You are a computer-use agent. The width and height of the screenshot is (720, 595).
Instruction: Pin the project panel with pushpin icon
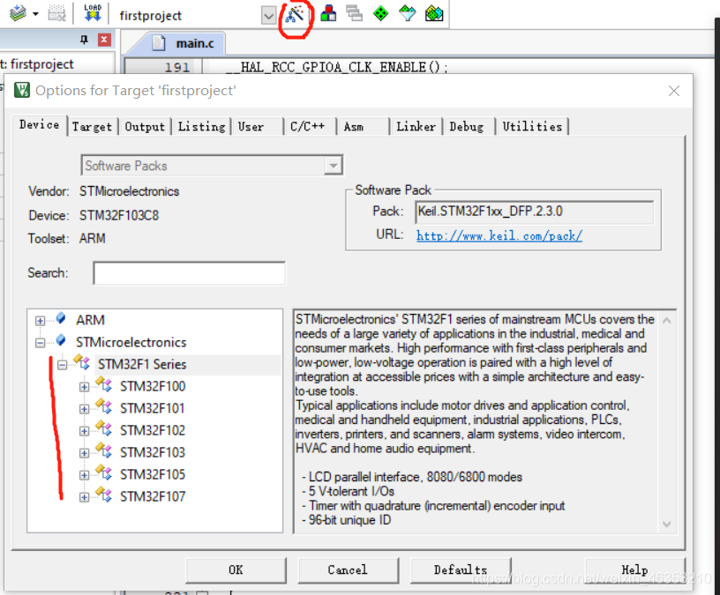click(x=84, y=40)
